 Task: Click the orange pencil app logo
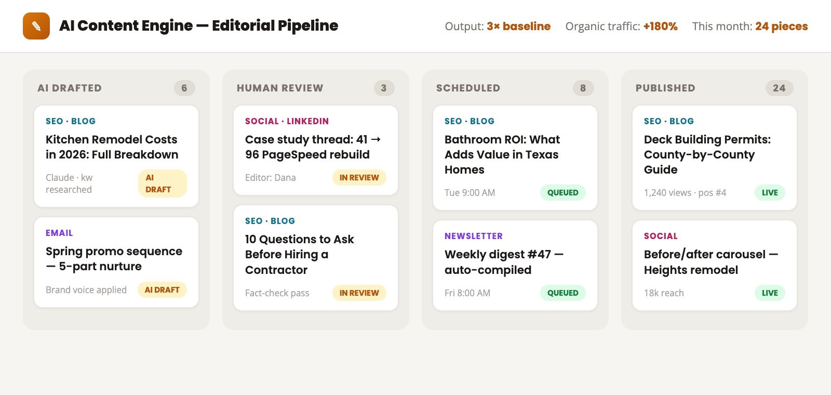pyautogui.click(x=36, y=26)
